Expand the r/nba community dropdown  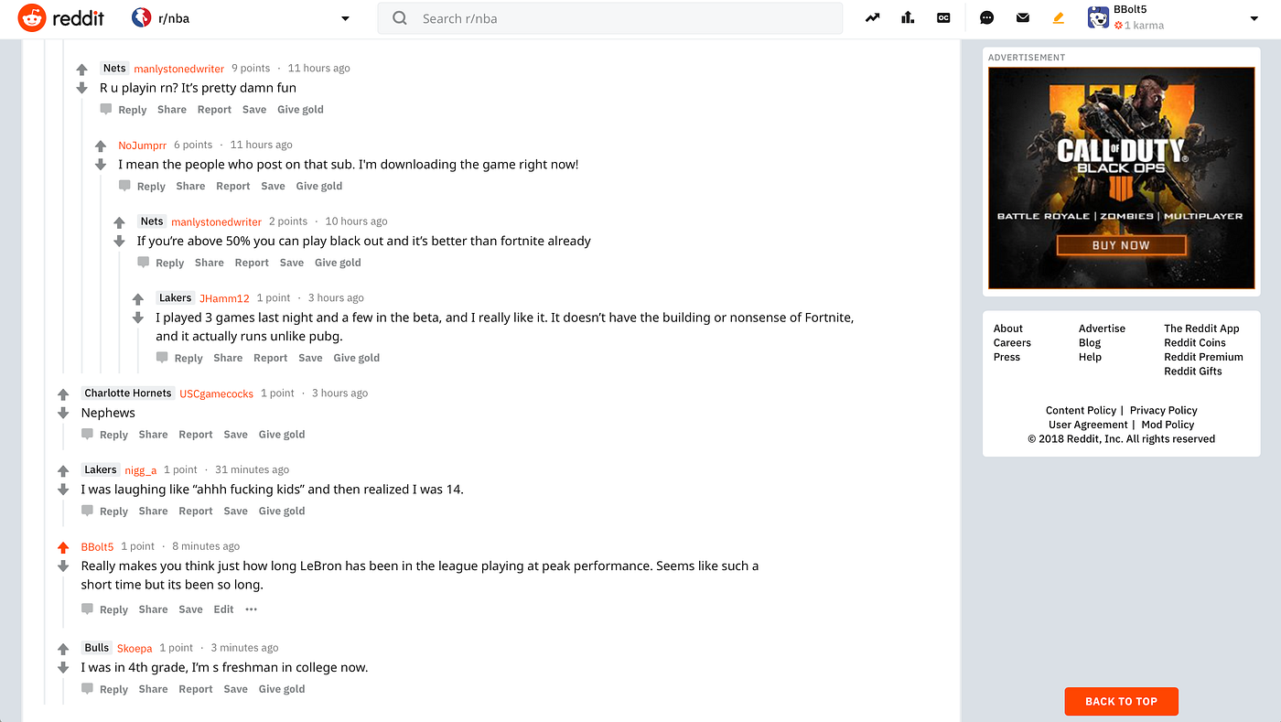(x=345, y=18)
